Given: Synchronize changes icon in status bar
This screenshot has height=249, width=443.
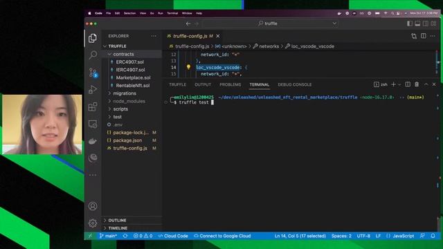Looking at the screenshot, I should click(x=125, y=236).
